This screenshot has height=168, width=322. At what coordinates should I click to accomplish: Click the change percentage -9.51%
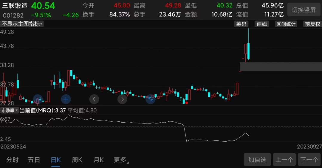41,15
